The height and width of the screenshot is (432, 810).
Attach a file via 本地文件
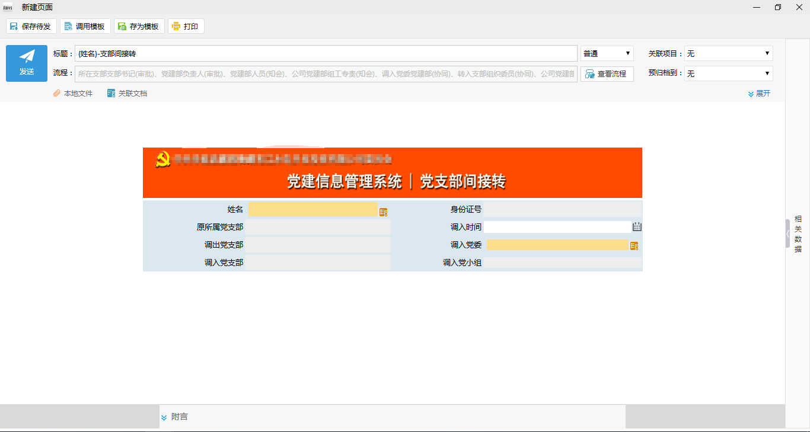tap(74, 94)
